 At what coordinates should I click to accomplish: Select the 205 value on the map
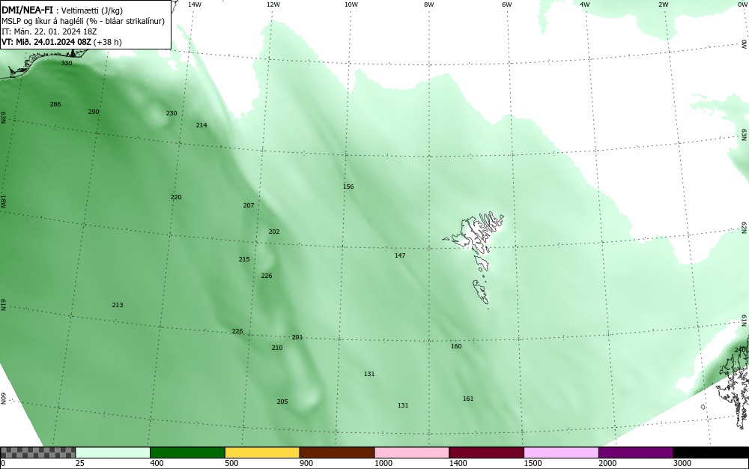[282, 402]
